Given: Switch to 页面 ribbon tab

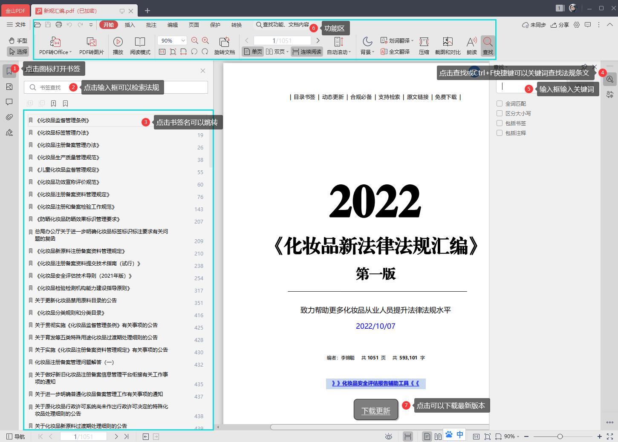Looking at the screenshot, I should [193, 25].
